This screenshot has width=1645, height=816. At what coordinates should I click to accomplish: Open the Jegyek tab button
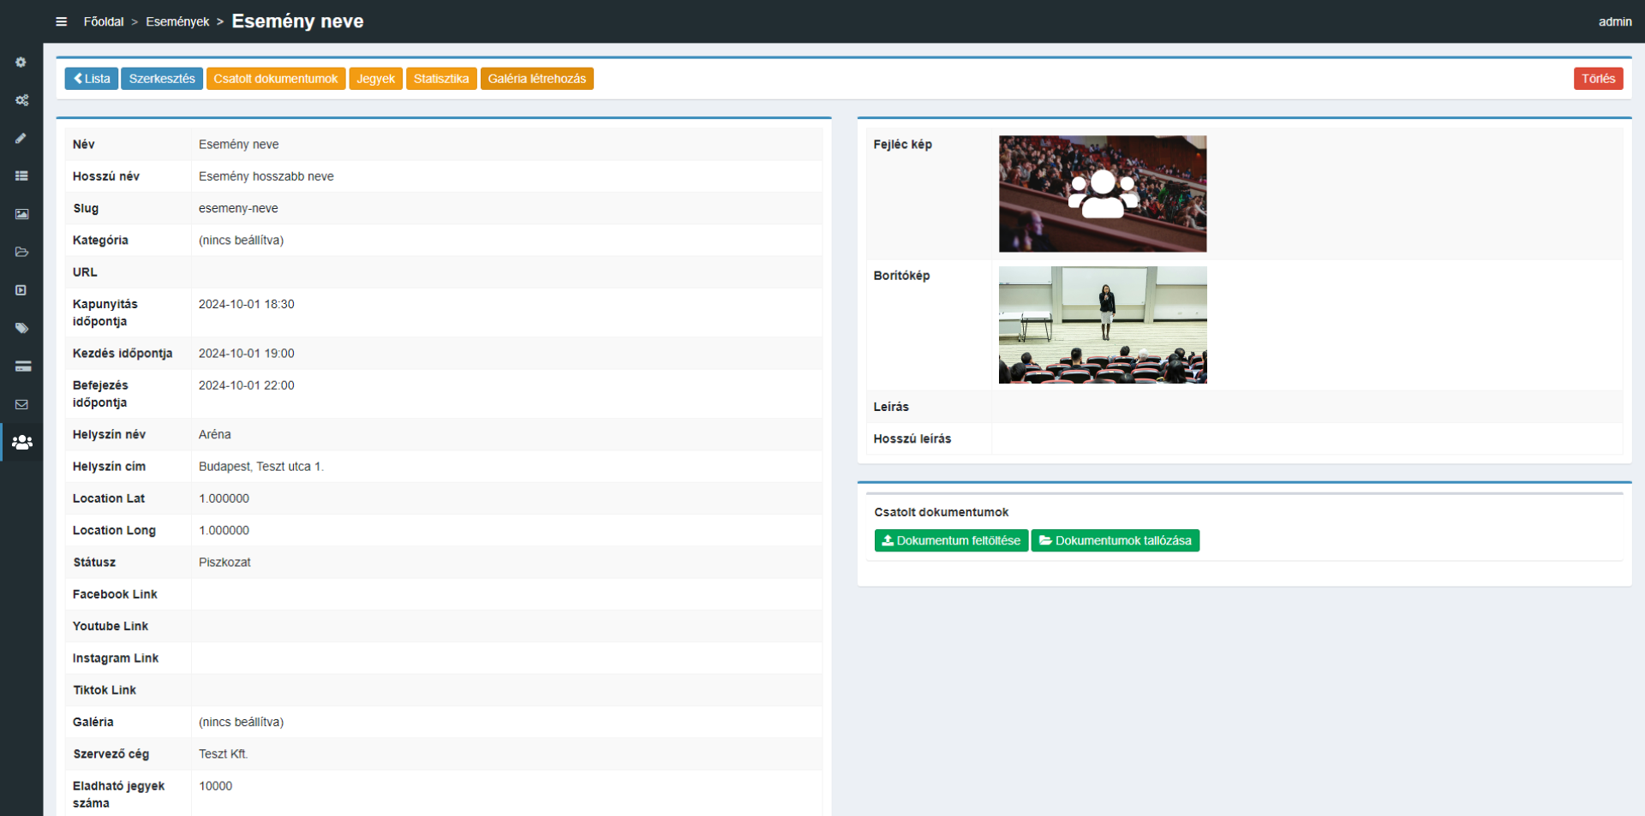(375, 79)
